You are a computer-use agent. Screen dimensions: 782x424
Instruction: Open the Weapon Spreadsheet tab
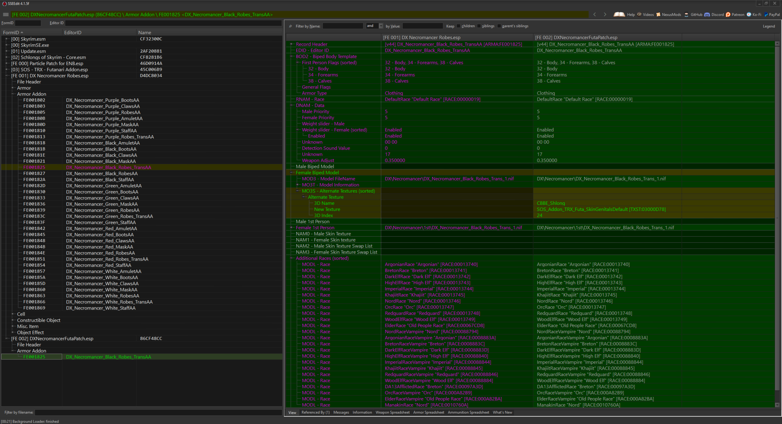click(x=393, y=413)
